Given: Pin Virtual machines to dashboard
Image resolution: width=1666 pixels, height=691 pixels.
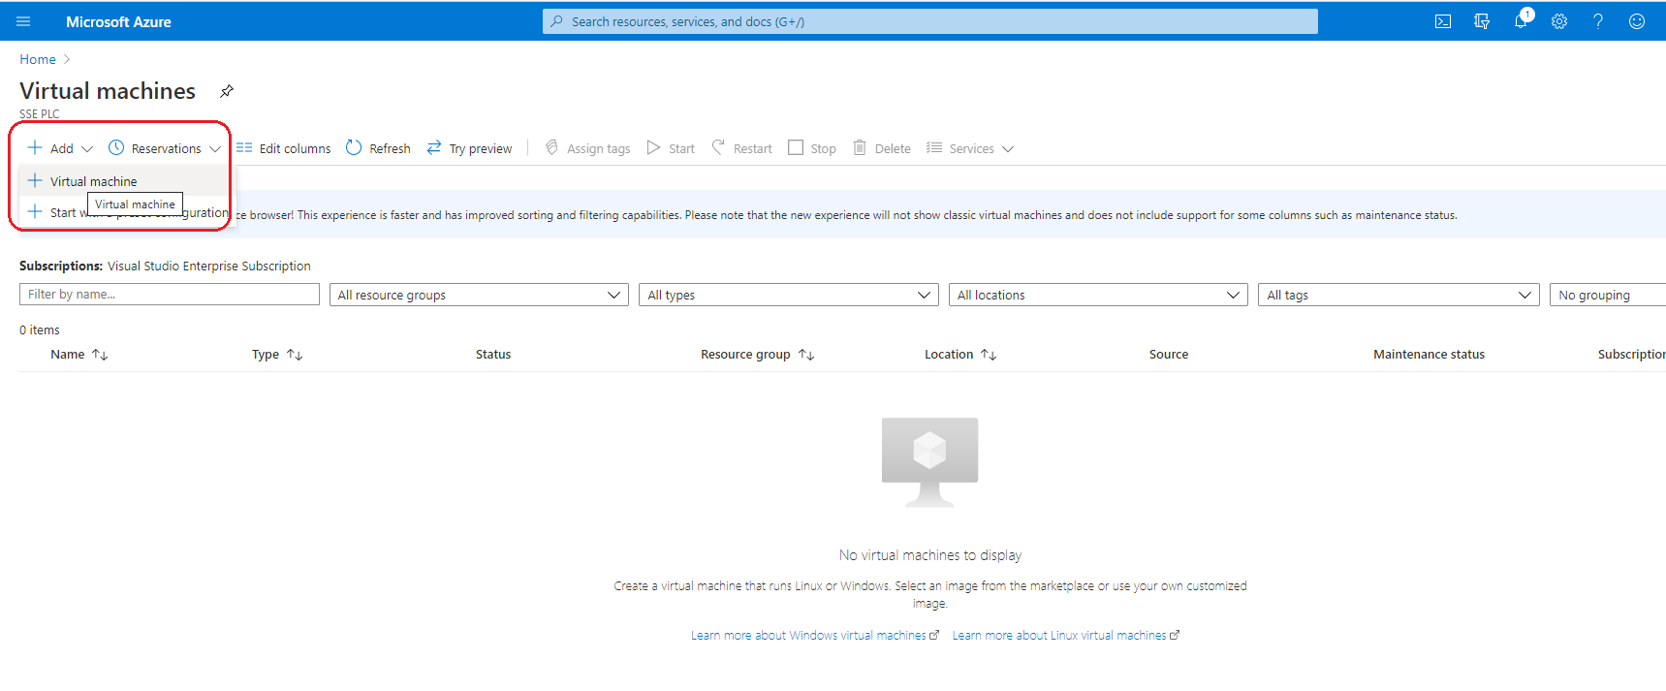Looking at the screenshot, I should point(227,91).
